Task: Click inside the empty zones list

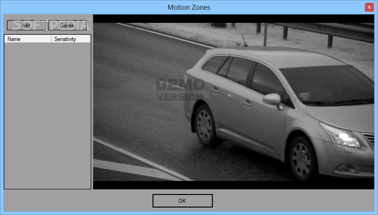Action: 48,115
